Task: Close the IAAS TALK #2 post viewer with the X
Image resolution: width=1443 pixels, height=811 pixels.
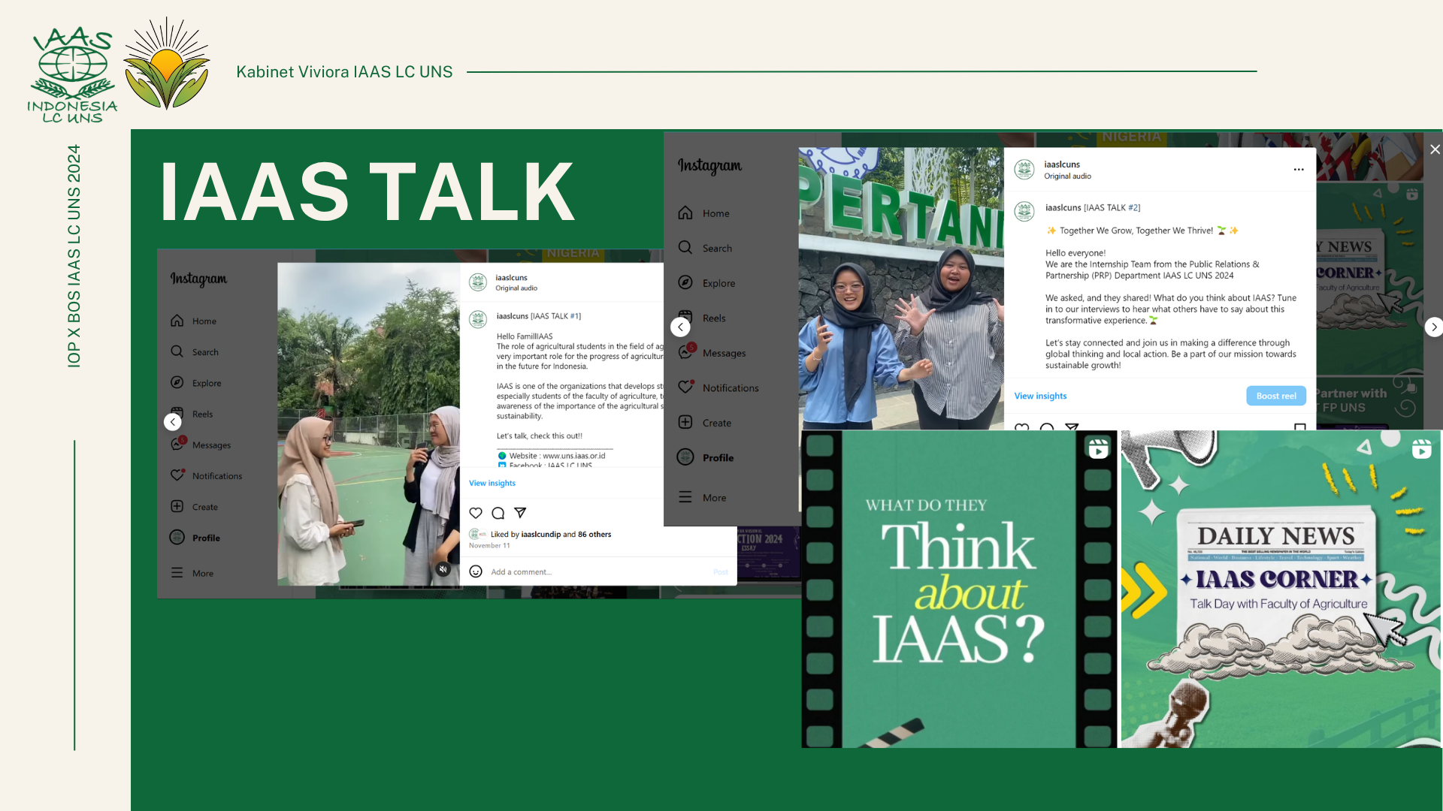Action: [1435, 149]
